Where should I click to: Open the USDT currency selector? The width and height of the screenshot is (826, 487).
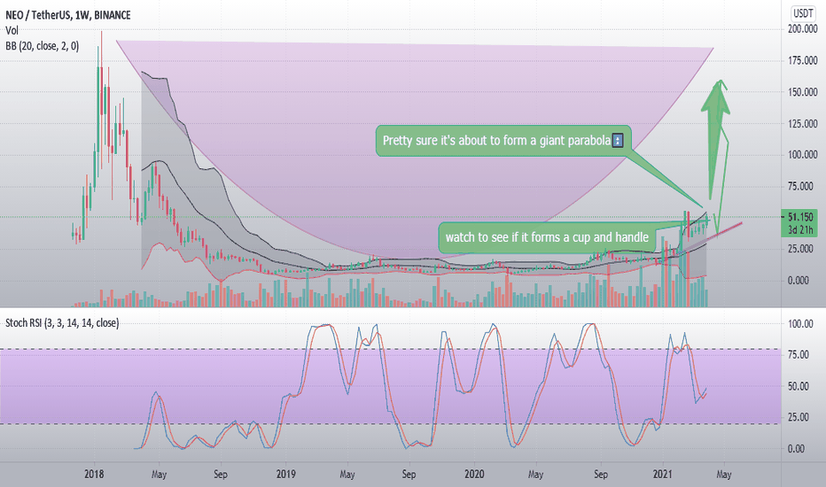[803, 13]
